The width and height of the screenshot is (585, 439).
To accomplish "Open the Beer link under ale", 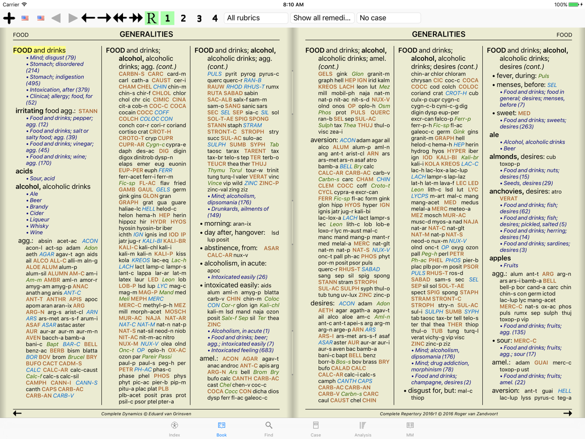I will [509, 148].
